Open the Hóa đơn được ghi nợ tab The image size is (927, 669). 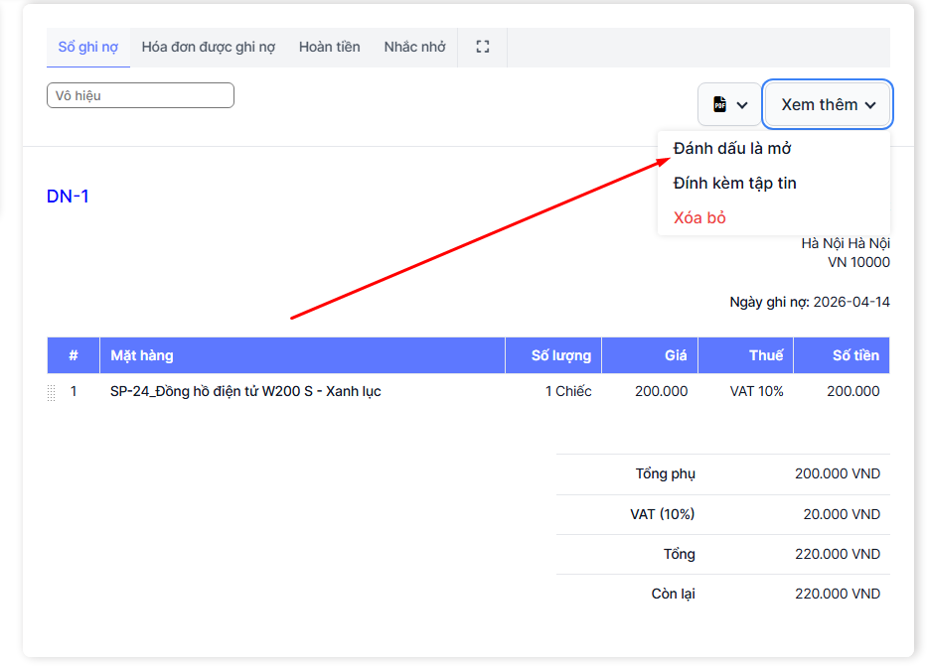208,47
